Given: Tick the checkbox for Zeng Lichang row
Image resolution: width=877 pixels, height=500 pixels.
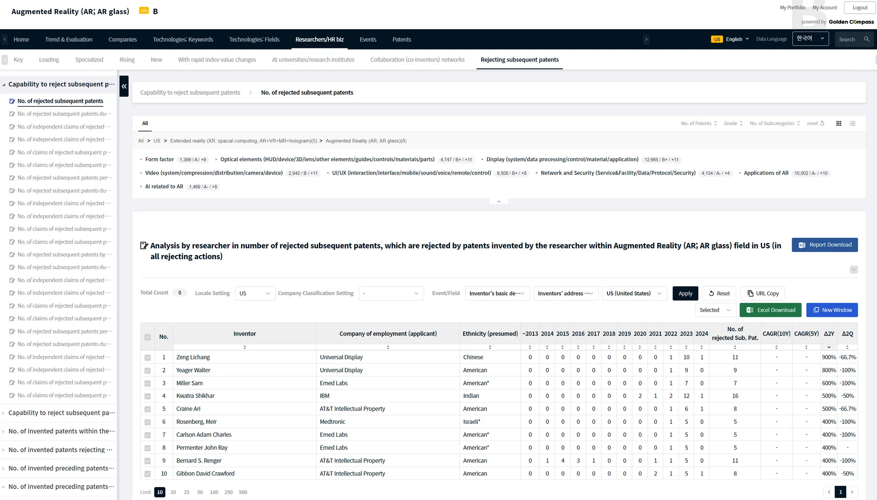Looking at the screenshot, I should click(x=148, y=358).
